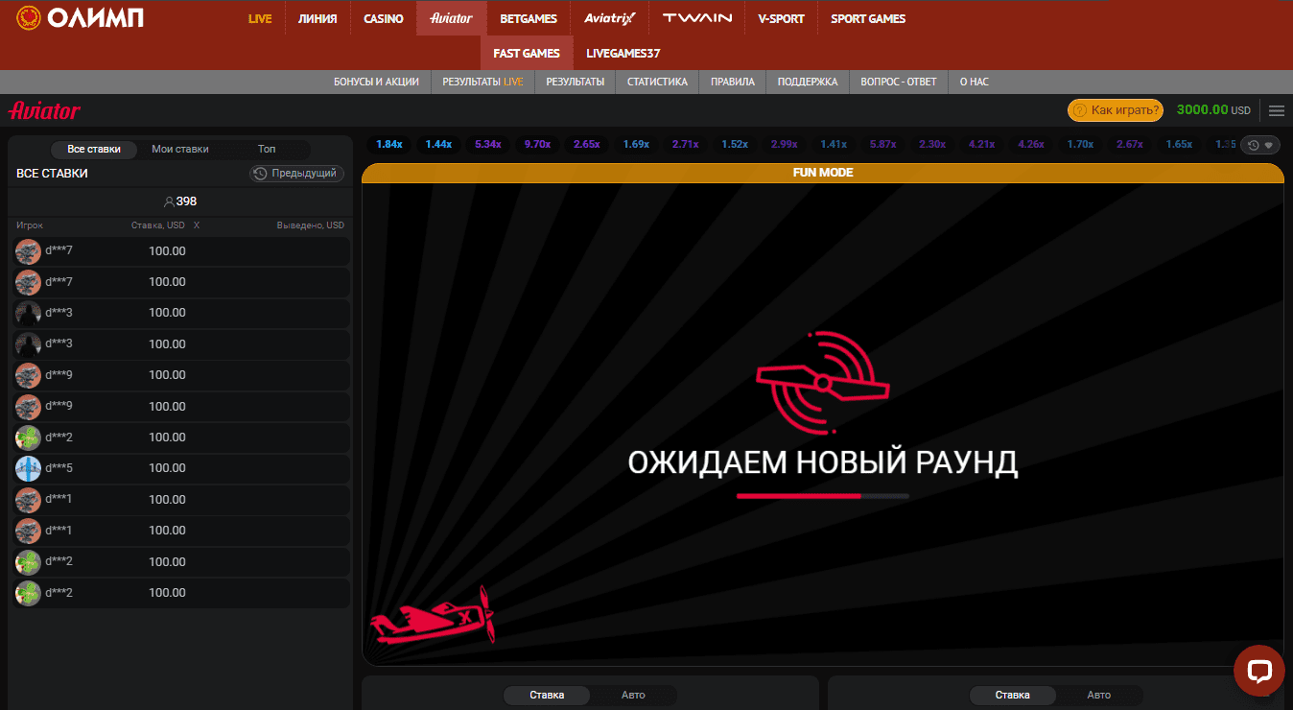Screen dimensions: 1293x710
Task: Switch to Все ставки tab
Action: pos(94,149)
